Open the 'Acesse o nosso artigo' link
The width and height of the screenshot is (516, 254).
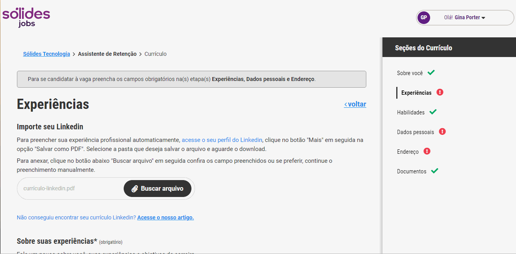pos(165,217)
